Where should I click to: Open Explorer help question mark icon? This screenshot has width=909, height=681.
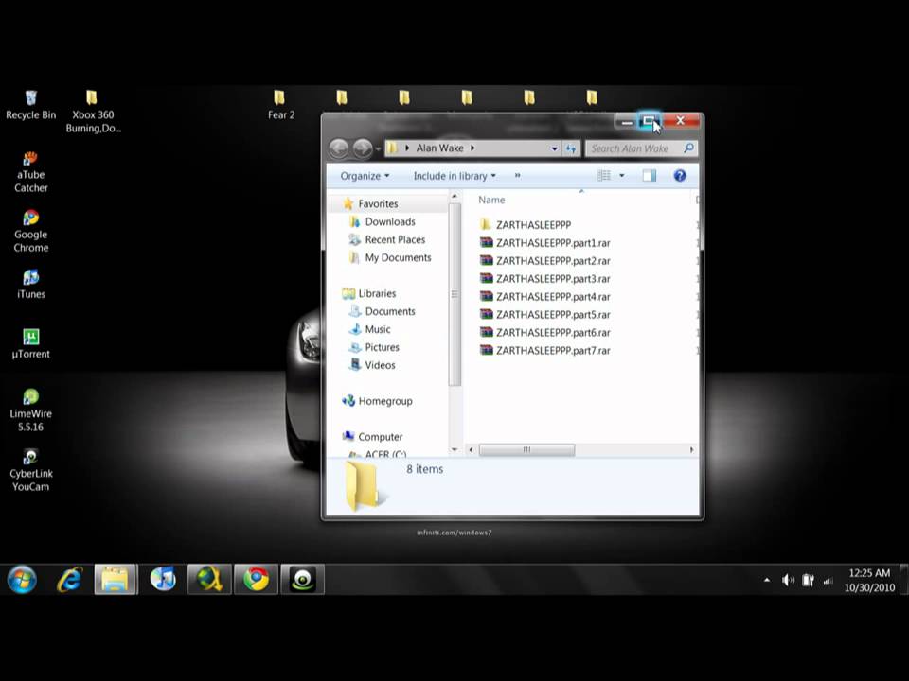pyautogui.click(x=680, y=176)
